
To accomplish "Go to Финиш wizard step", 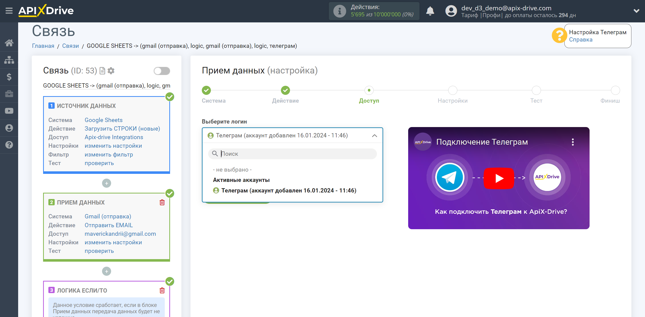I will coord(616,90).
